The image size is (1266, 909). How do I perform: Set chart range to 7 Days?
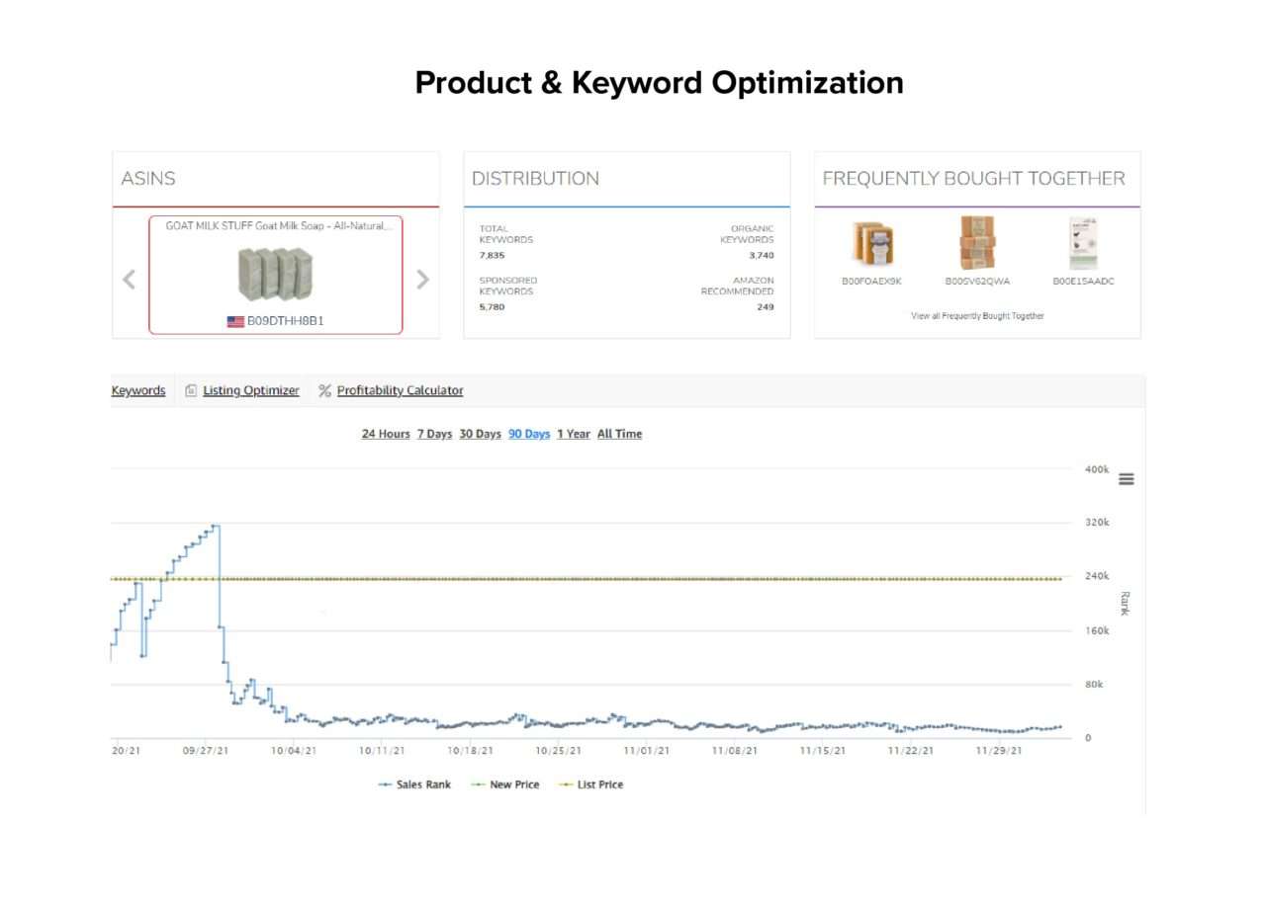(434, 434)
